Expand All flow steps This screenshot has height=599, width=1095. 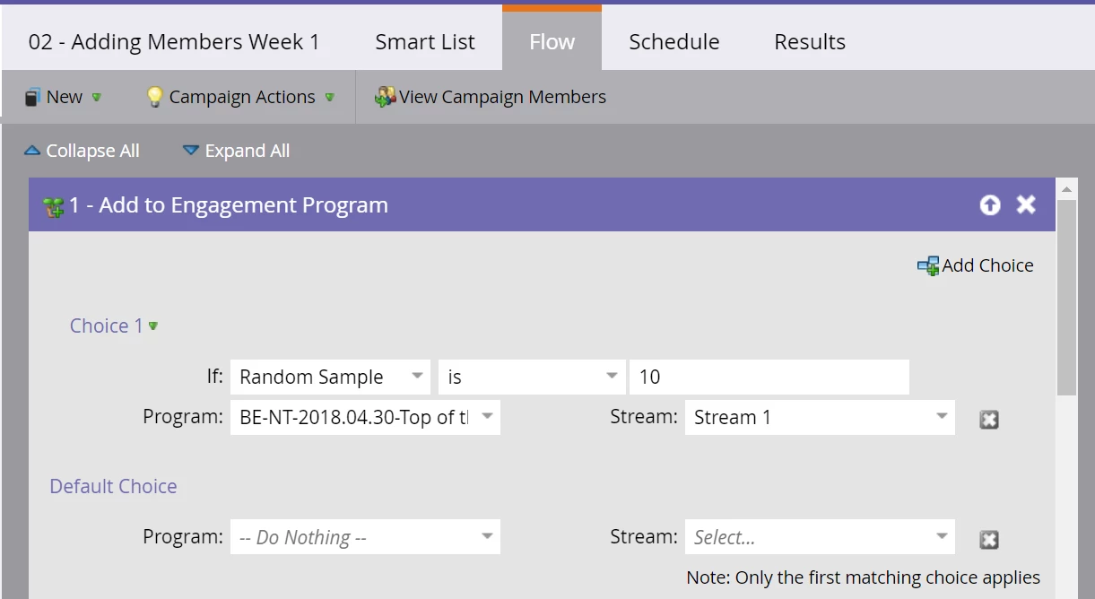(236, 151)
